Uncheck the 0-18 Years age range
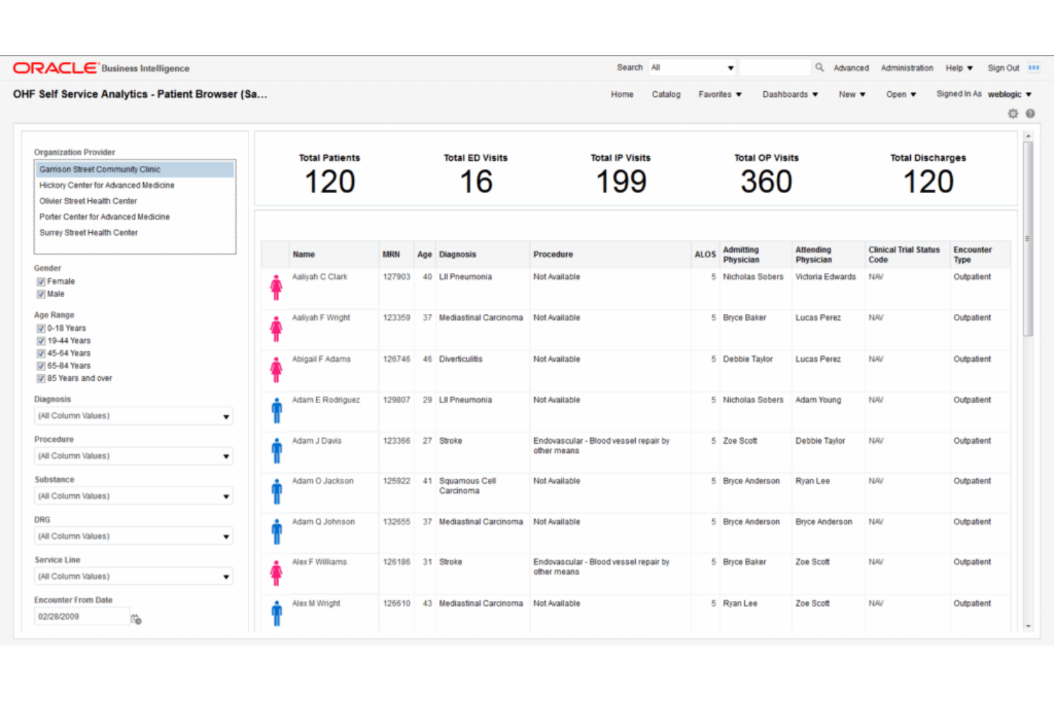This screenshot has height=703, width=1054. (x=41, y=328)
